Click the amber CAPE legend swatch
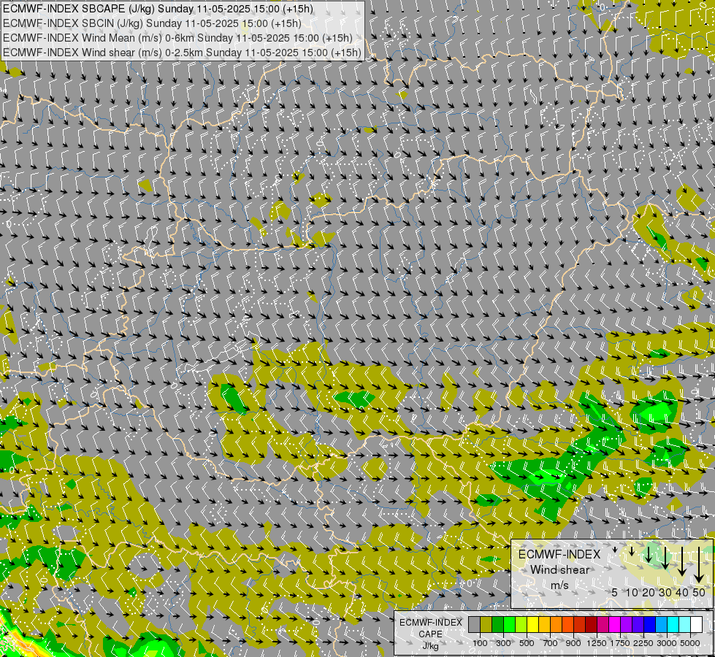This screenshot has height=657, width=715. [544, 625]
